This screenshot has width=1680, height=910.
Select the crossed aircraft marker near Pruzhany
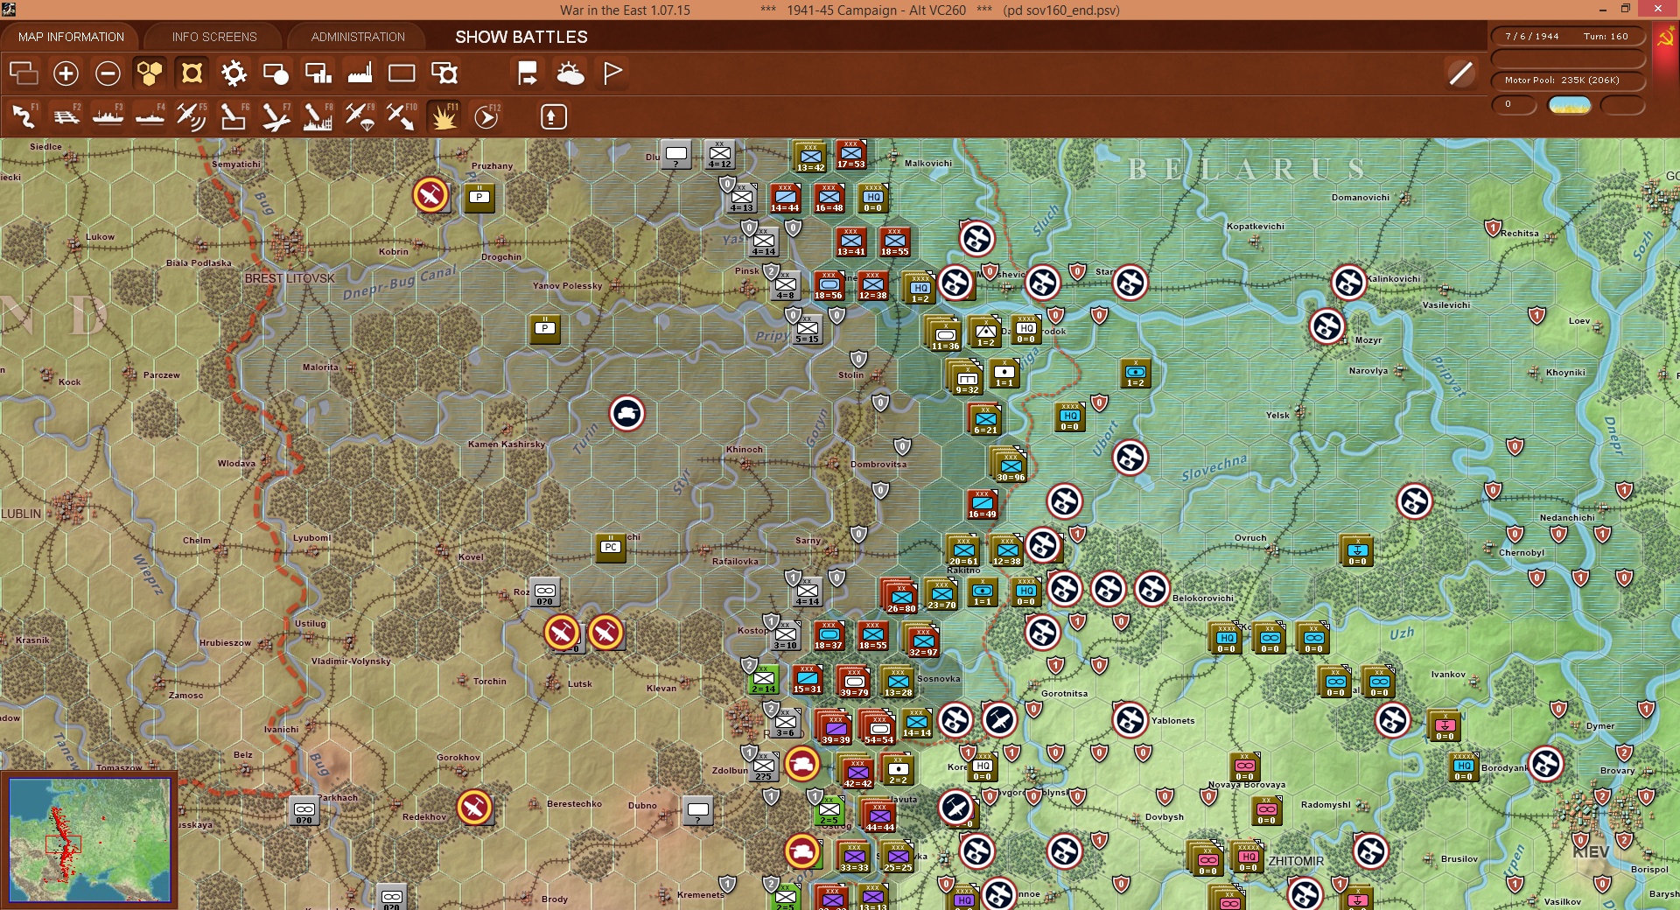coord(430,195)
